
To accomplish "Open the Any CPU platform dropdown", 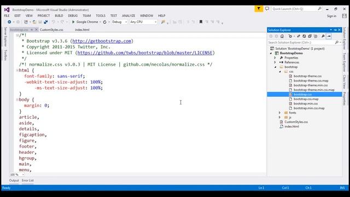I will [155, 22].
